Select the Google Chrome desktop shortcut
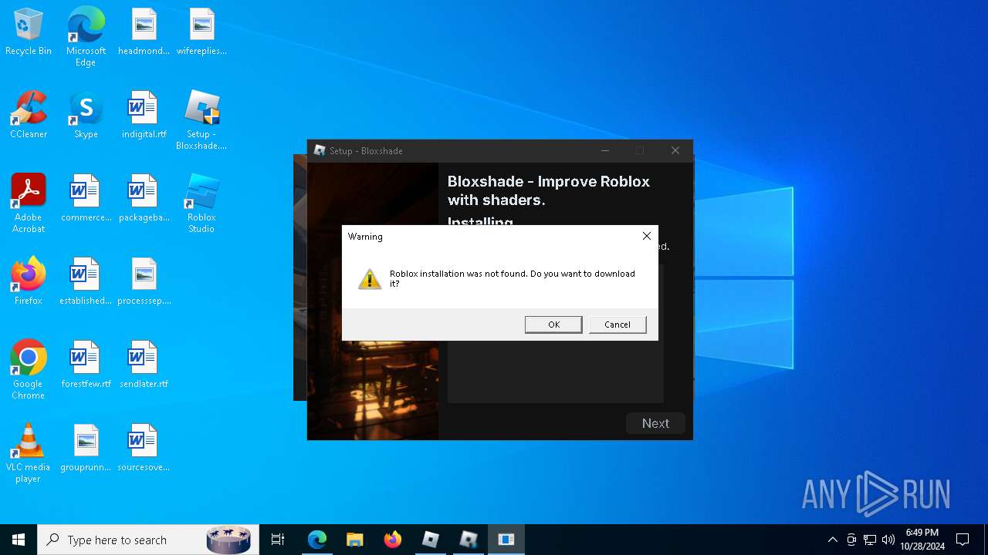988x555 pixels. coord(29,370)
